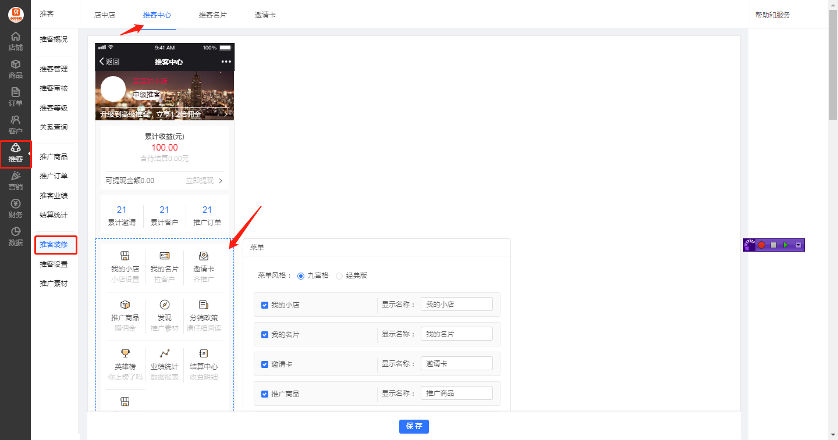Click the 推广商品 box icon in preview
Screen dimensions: 838x440
tap(125, 305)
